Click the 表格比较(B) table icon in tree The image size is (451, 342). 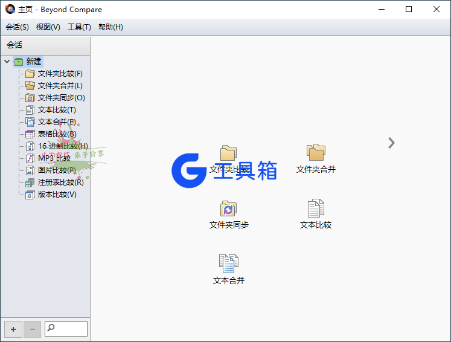coord(30,134)
